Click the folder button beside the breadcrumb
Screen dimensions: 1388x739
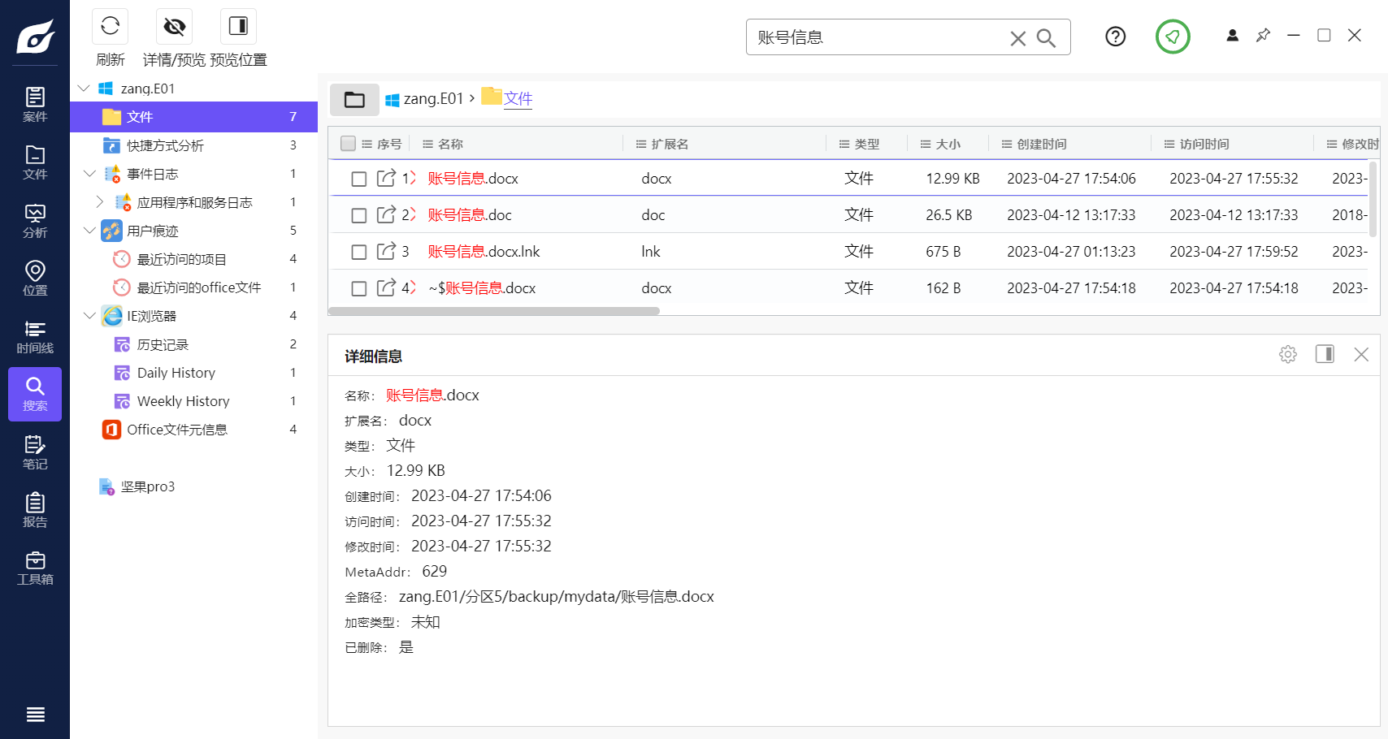point(354,99)
